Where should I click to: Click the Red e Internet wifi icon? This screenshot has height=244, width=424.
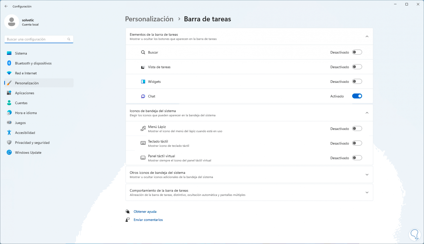pyautogui.click(x=9, y=73)
